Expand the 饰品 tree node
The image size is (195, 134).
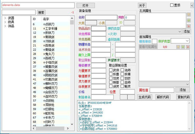tap(5, 26)
